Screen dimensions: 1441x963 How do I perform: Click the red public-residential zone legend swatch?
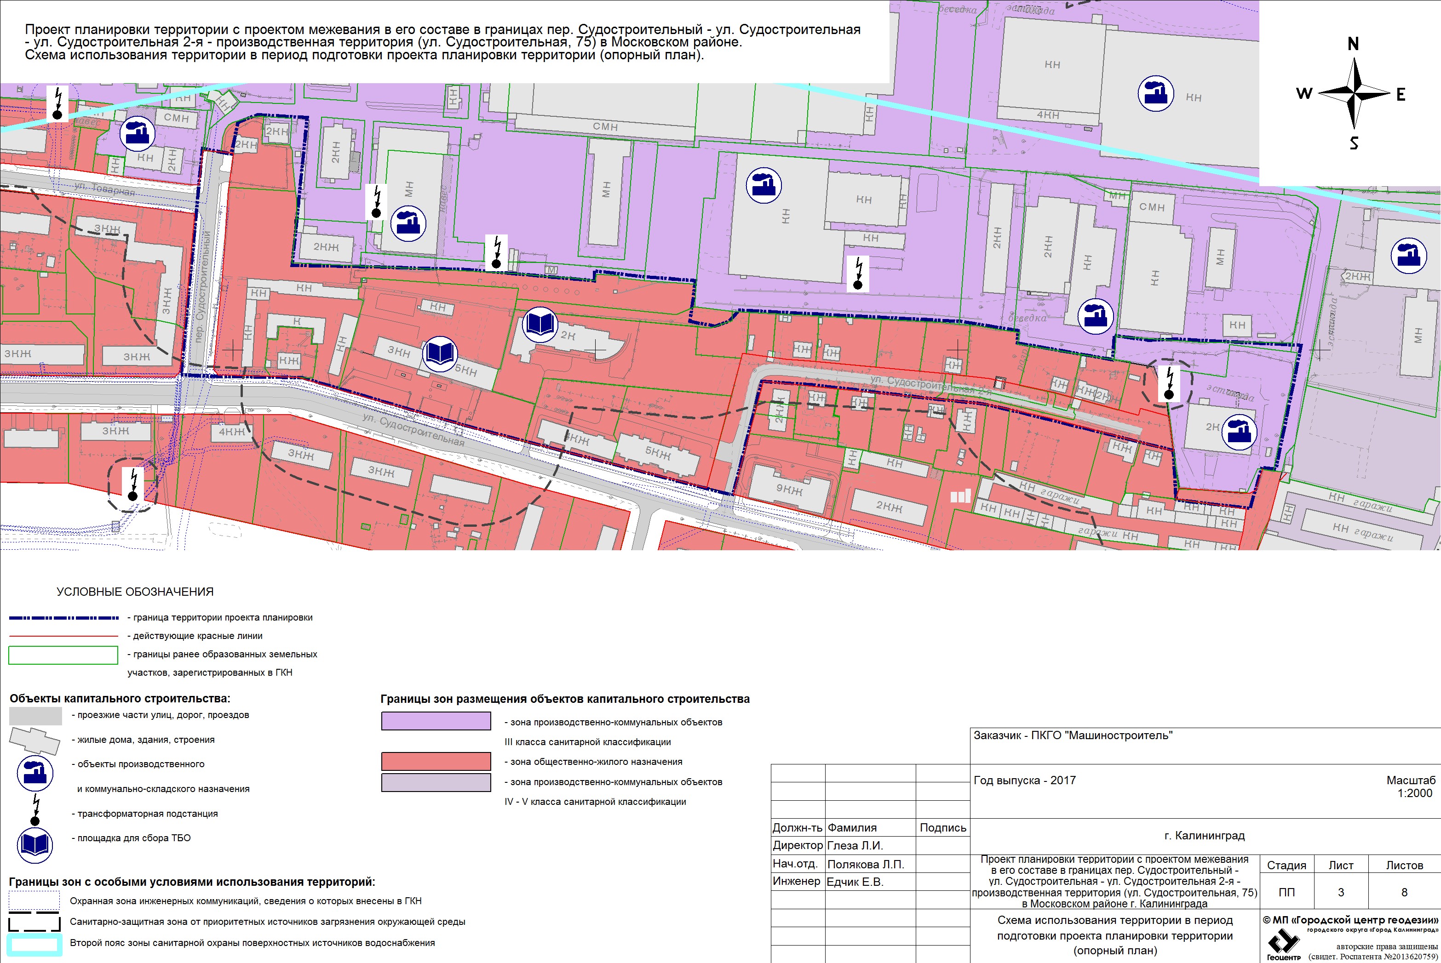tap(436, 761)
